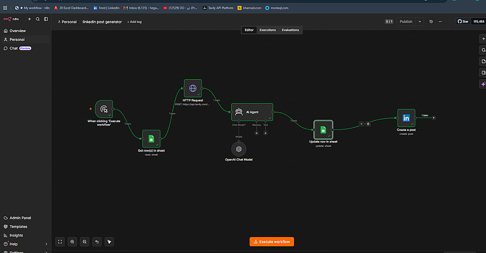Undo zoom with reset icon
This screenshot has height=253, width=486.
tap(97, 241)
